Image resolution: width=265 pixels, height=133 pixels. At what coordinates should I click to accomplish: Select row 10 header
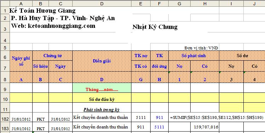pyautogui.click(x=5, y=98)
